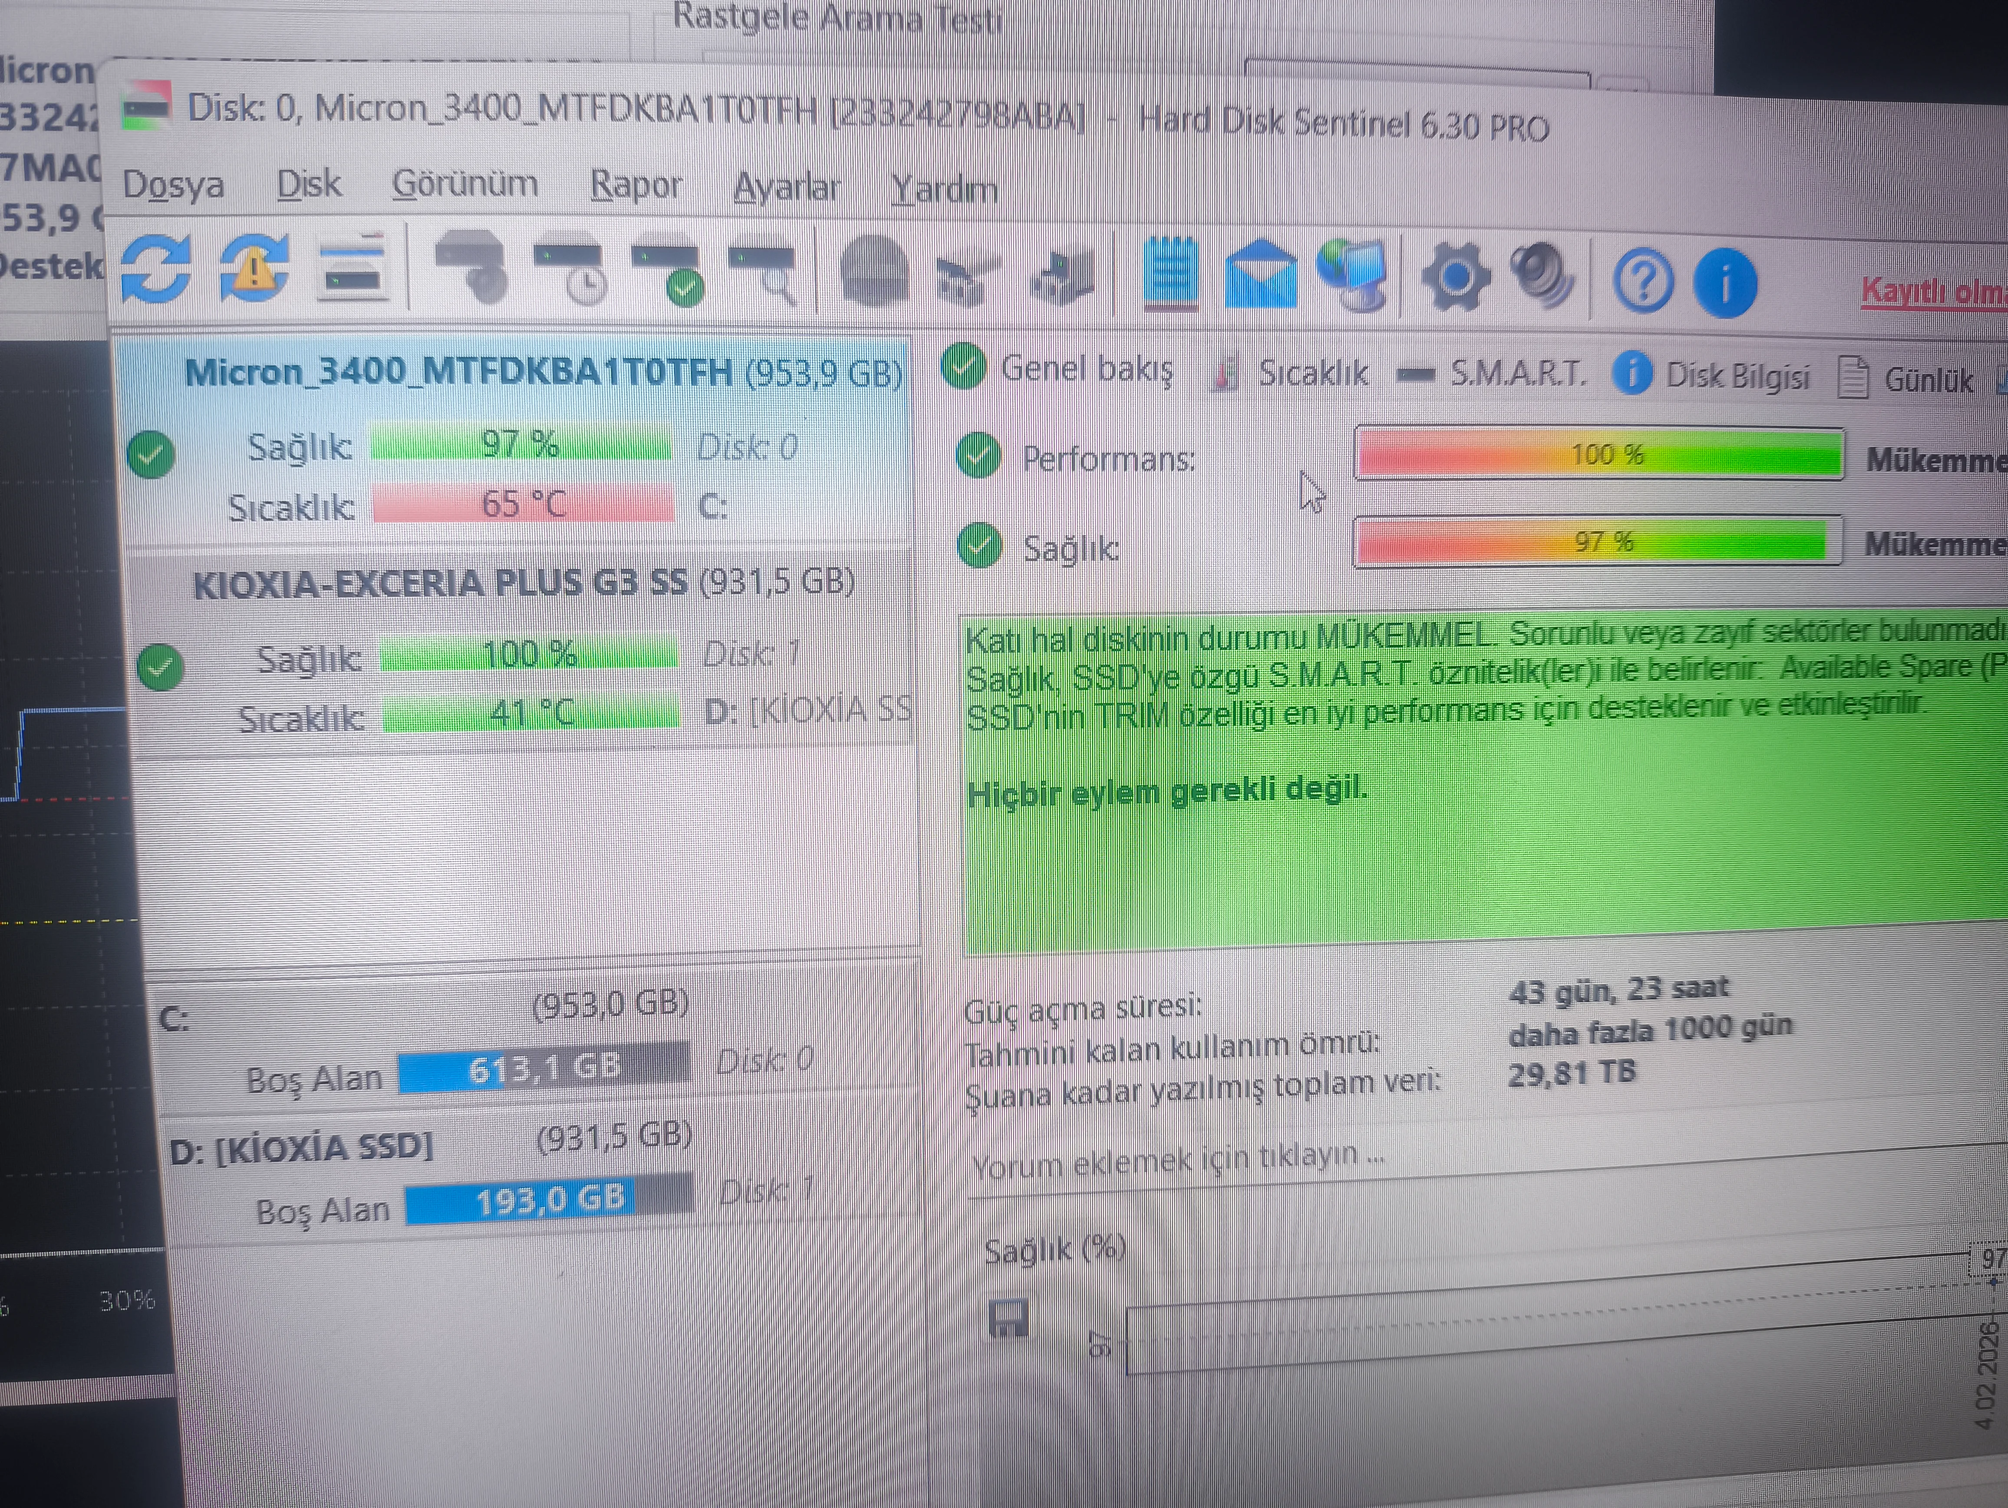Open the Rapor menu
Viewport: 2008px width, 1508px height.
pos(635,186)
